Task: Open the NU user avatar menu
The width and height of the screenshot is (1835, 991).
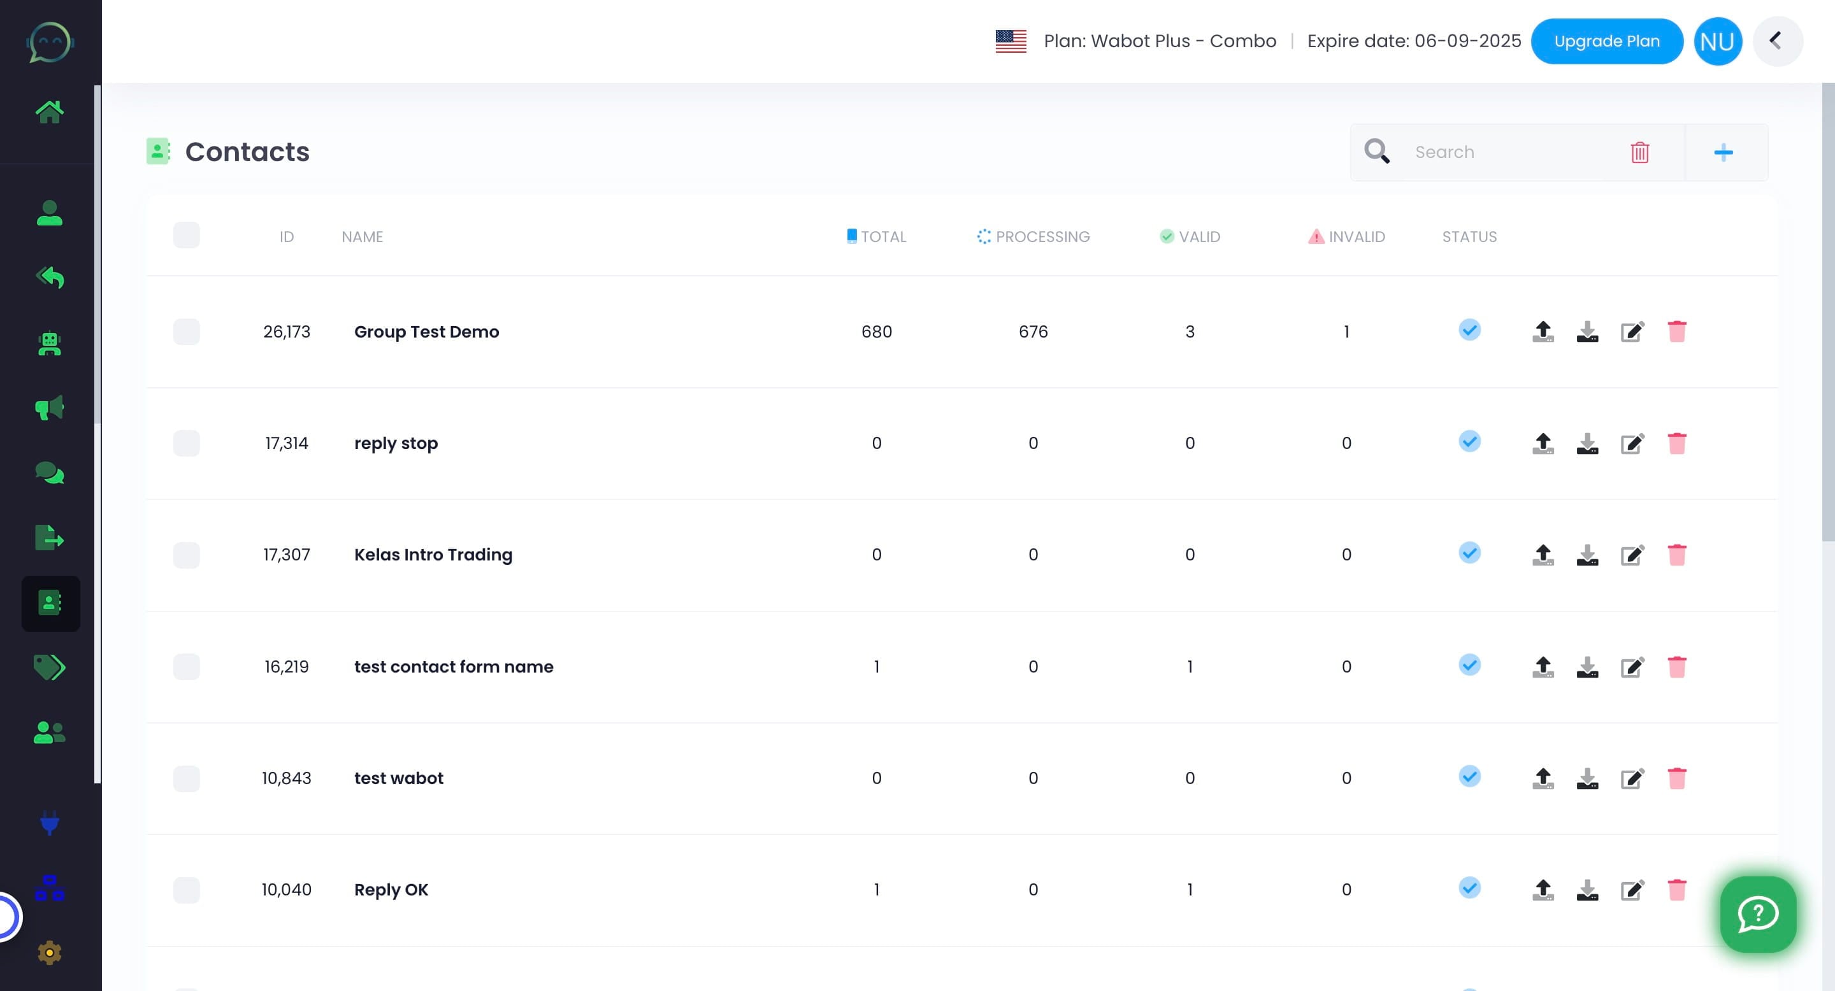Action: [x=1718, y=41]
